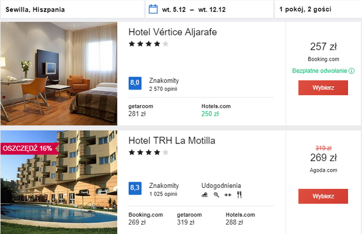Screen dimensions: 362x234
Task: Click the free cancellation info icon
Action: (351, 71)
